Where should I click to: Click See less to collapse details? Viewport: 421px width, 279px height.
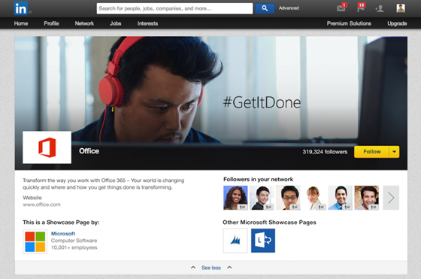click(211, 268)
